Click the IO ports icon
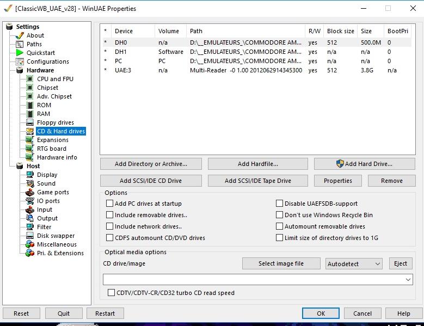The width and height of the screenshot is (424, 326). [x=30, y=201]
